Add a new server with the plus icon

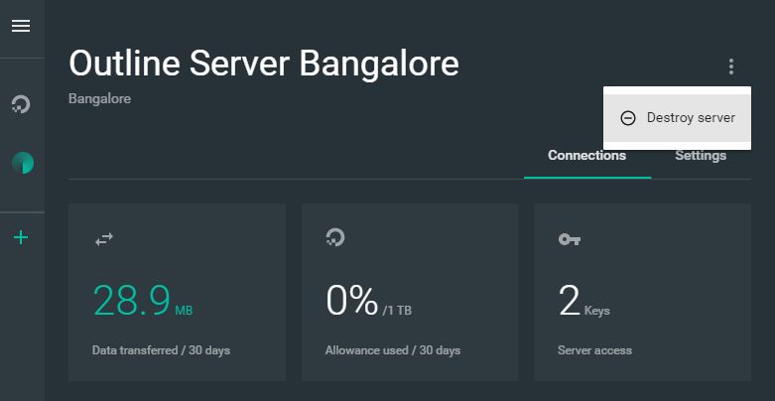click(x=21, y=238)
